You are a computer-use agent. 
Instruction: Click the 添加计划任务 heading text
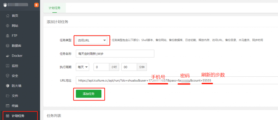tap(58, 22)
